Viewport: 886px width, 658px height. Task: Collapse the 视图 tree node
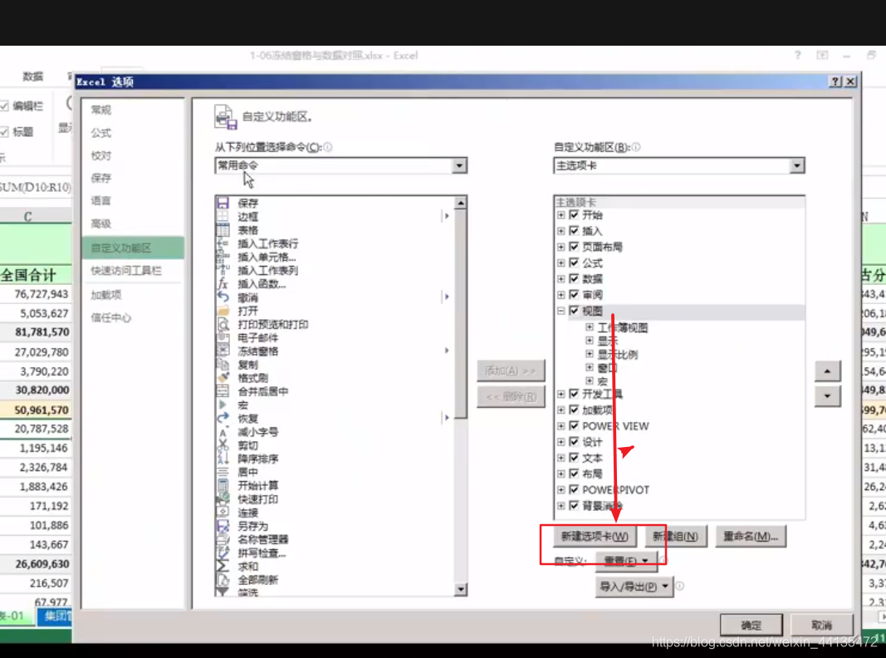click(560, 311)
